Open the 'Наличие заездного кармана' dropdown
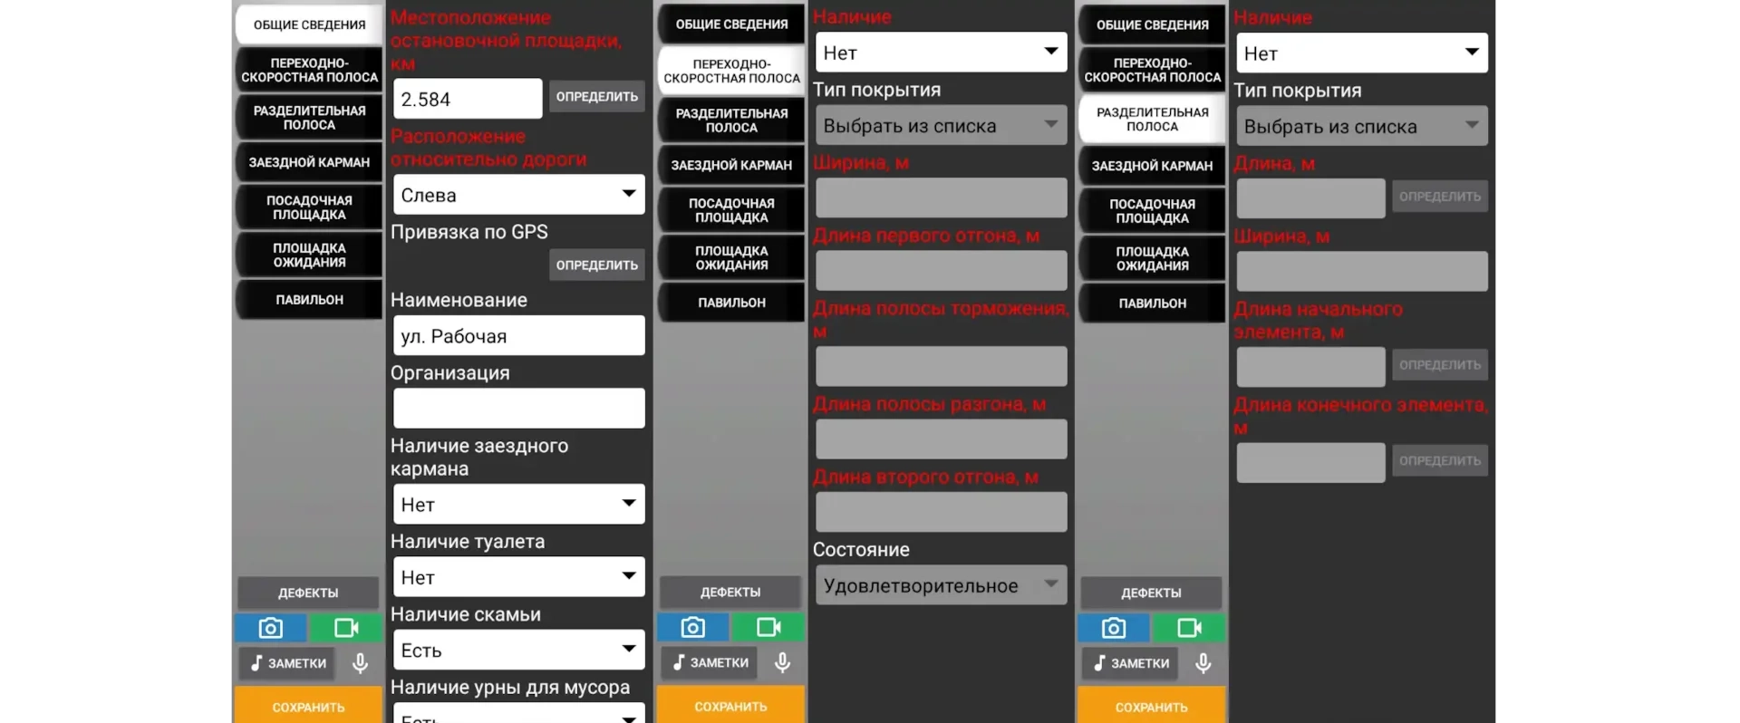Image resolution: width=1740 pixels, height=723 pixels. pos(518,504)
